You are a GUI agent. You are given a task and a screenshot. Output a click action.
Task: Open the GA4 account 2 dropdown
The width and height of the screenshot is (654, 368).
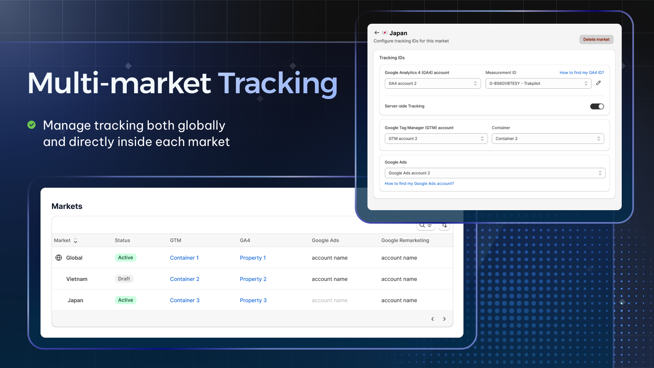[x=432, y=83]
